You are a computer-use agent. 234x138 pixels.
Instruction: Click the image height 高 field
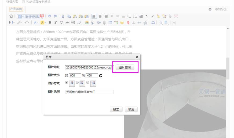coord(92,75)
